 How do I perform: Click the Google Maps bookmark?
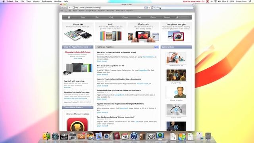tap(91, 11)
